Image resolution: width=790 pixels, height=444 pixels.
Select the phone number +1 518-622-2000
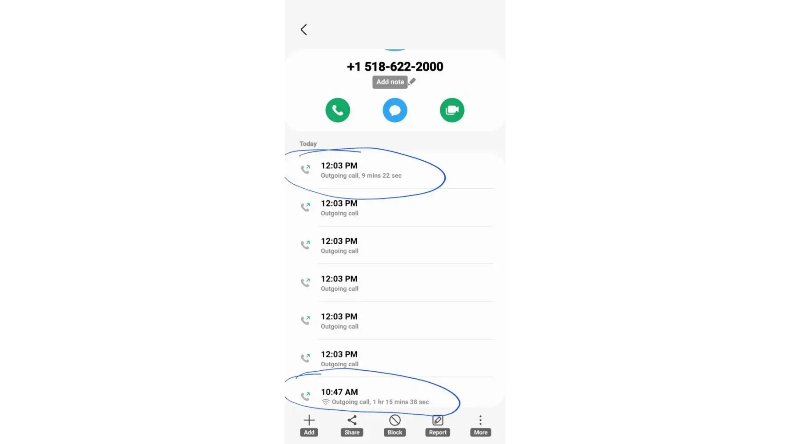[395, 67]
